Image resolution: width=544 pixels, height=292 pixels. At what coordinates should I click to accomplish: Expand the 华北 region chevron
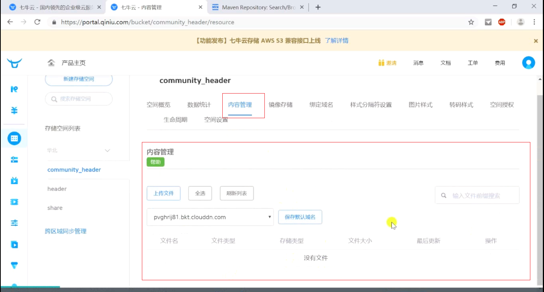point(107,151)
